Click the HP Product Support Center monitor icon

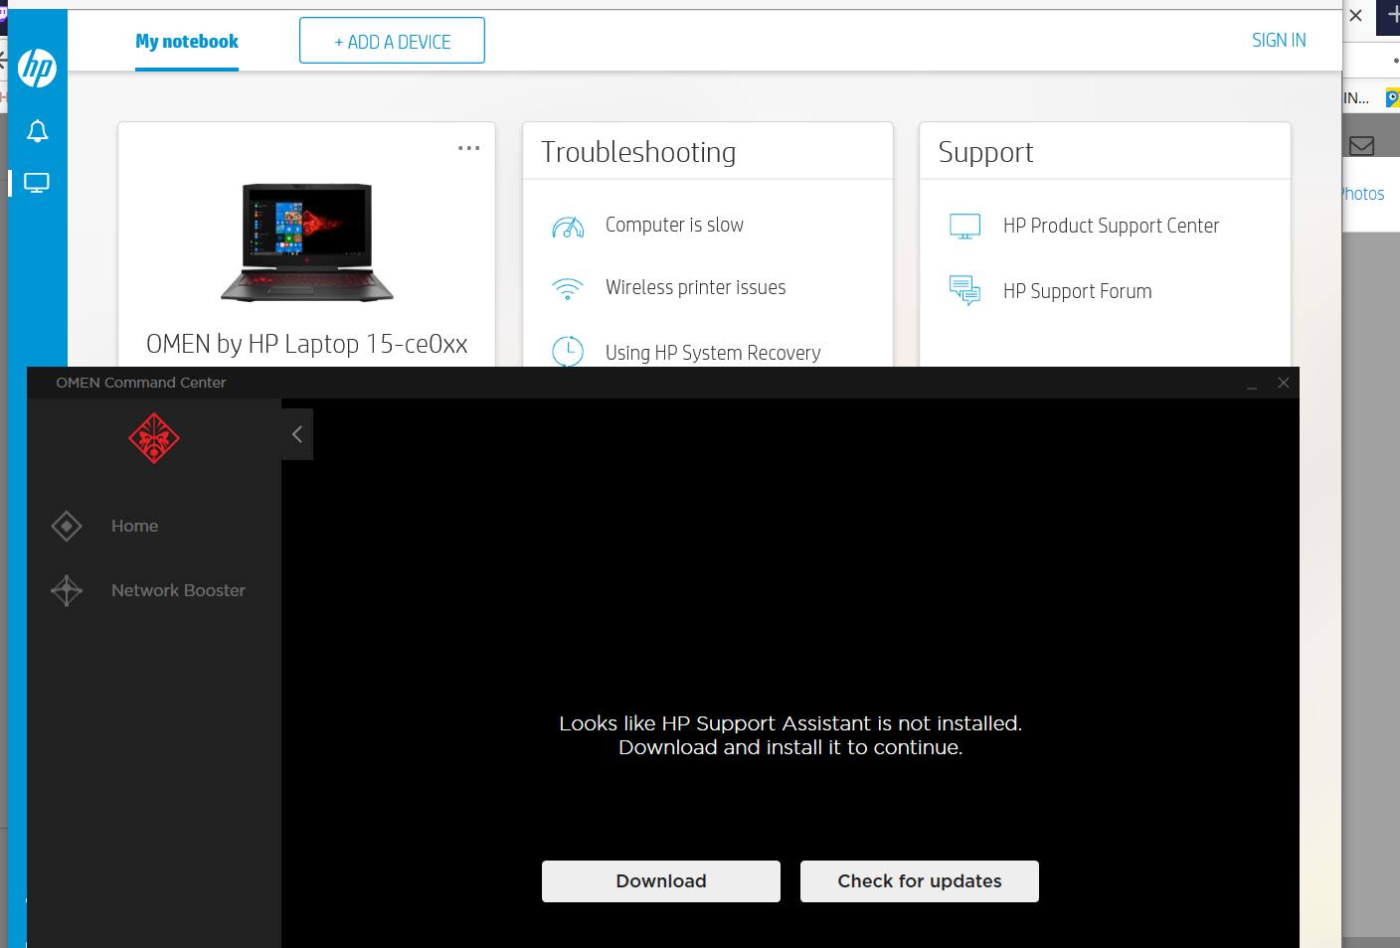[963, 226]
